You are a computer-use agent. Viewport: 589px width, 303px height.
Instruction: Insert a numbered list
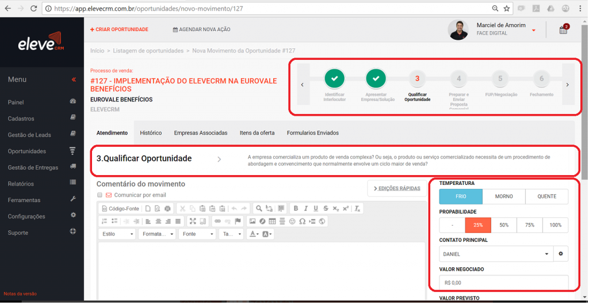coord(105,221)
